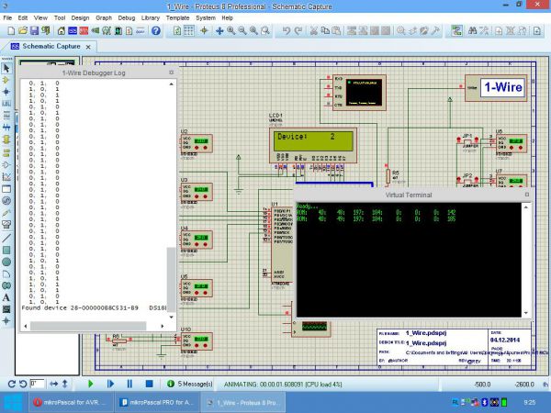Viewport: 551px width, 413px height.
Task: Select the 2D Text tool (A)
Action: pyautogui.click(x=6, y=297)
